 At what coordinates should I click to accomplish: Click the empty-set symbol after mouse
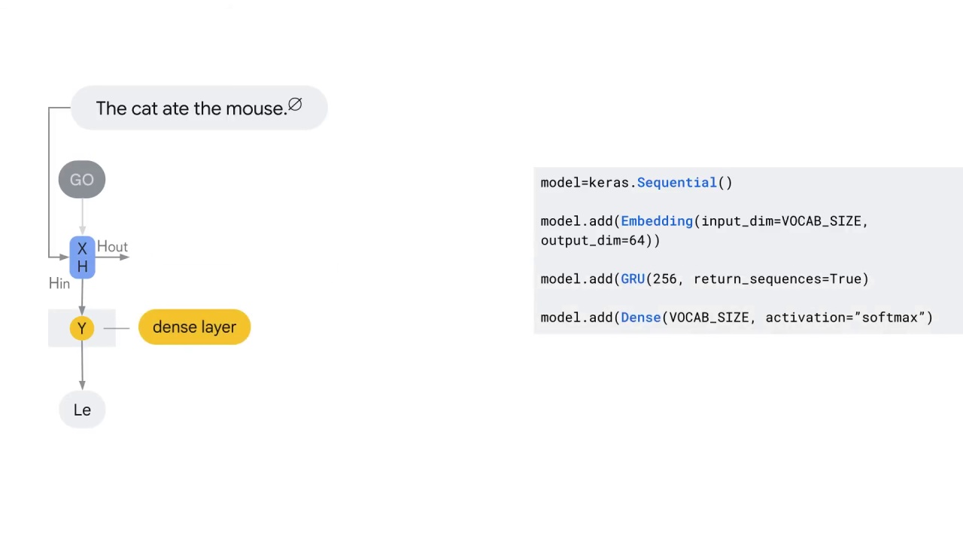pyautogui.click(x=295, y=105)
